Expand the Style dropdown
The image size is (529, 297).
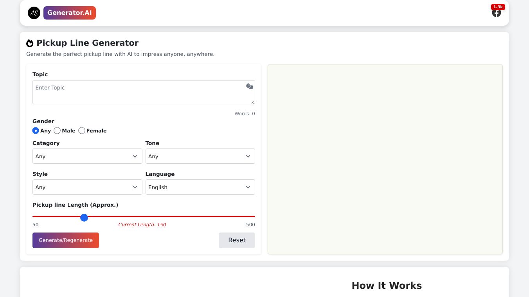pyautogui.click(x=87, y=187)
